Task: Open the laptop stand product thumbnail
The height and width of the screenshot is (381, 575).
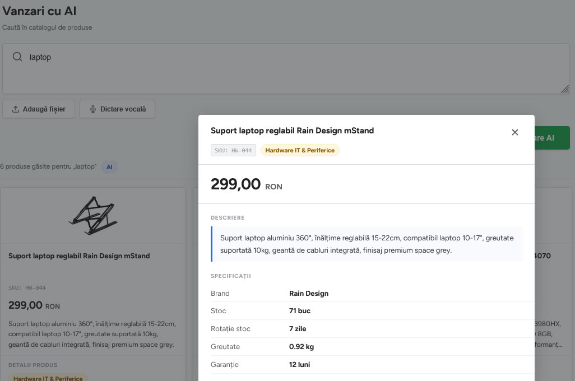Action: 93,216
